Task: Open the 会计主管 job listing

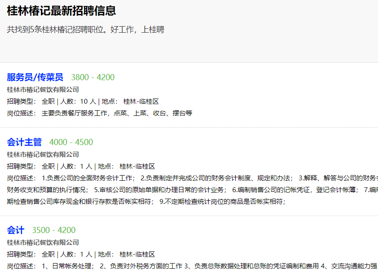Action: tap(24, 142)
